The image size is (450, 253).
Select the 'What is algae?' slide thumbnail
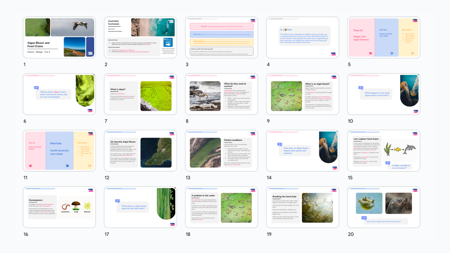pyautogui.click(x=140, y=94)
